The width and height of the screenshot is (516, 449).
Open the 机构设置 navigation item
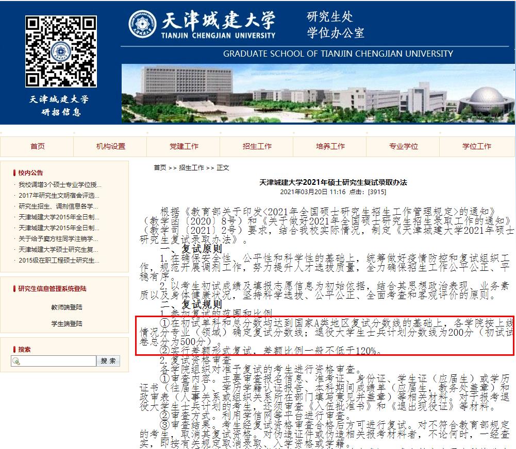(x=110, y=146)
